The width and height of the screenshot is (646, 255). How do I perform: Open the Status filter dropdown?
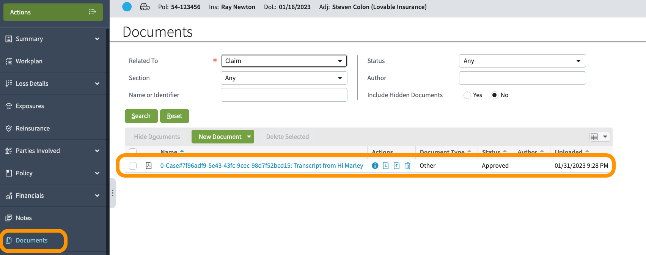522,61
